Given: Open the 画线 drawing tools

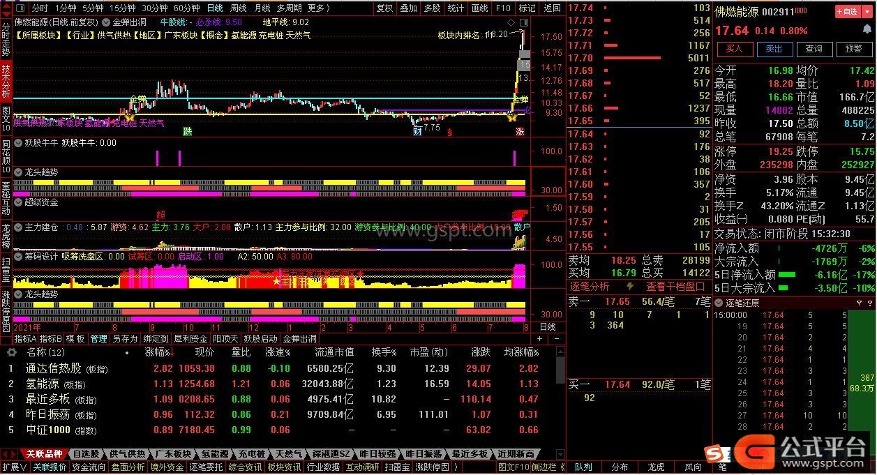Looking at the screenshot, I should (479, 8).
